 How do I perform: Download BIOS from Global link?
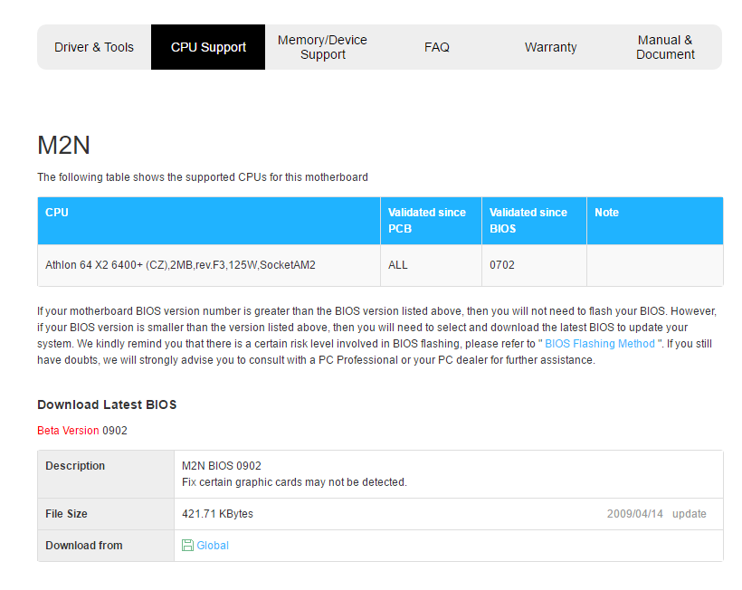tap(213, 546)
